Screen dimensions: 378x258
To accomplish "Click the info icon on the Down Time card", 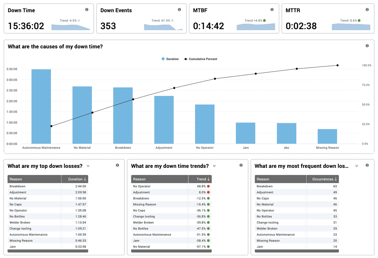I will tap(87, 10).
